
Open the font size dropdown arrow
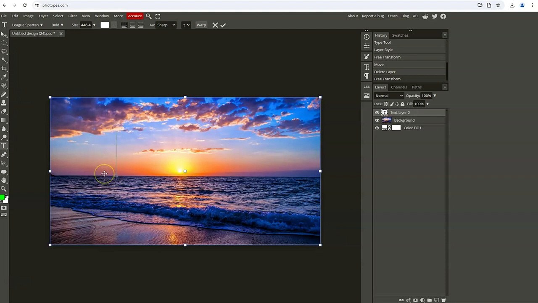click(x=94, y=25)
